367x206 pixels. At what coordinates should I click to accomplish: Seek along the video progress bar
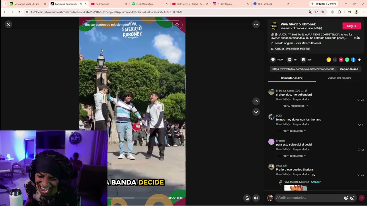136,198
